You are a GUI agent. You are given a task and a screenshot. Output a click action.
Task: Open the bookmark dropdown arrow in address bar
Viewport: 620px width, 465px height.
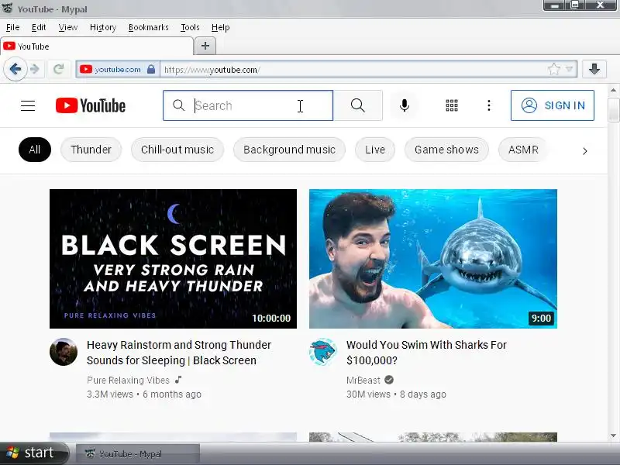point(569,69)
